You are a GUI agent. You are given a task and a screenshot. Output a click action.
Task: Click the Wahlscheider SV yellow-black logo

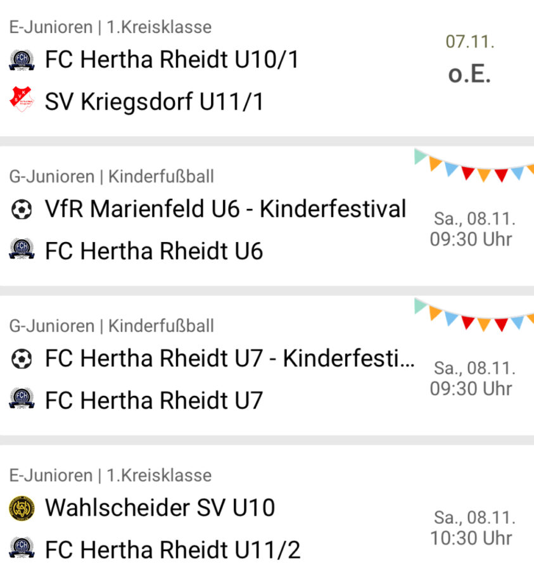(22, 508)
